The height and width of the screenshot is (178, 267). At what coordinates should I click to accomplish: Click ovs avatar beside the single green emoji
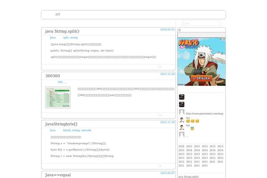(x=182, y=127)
